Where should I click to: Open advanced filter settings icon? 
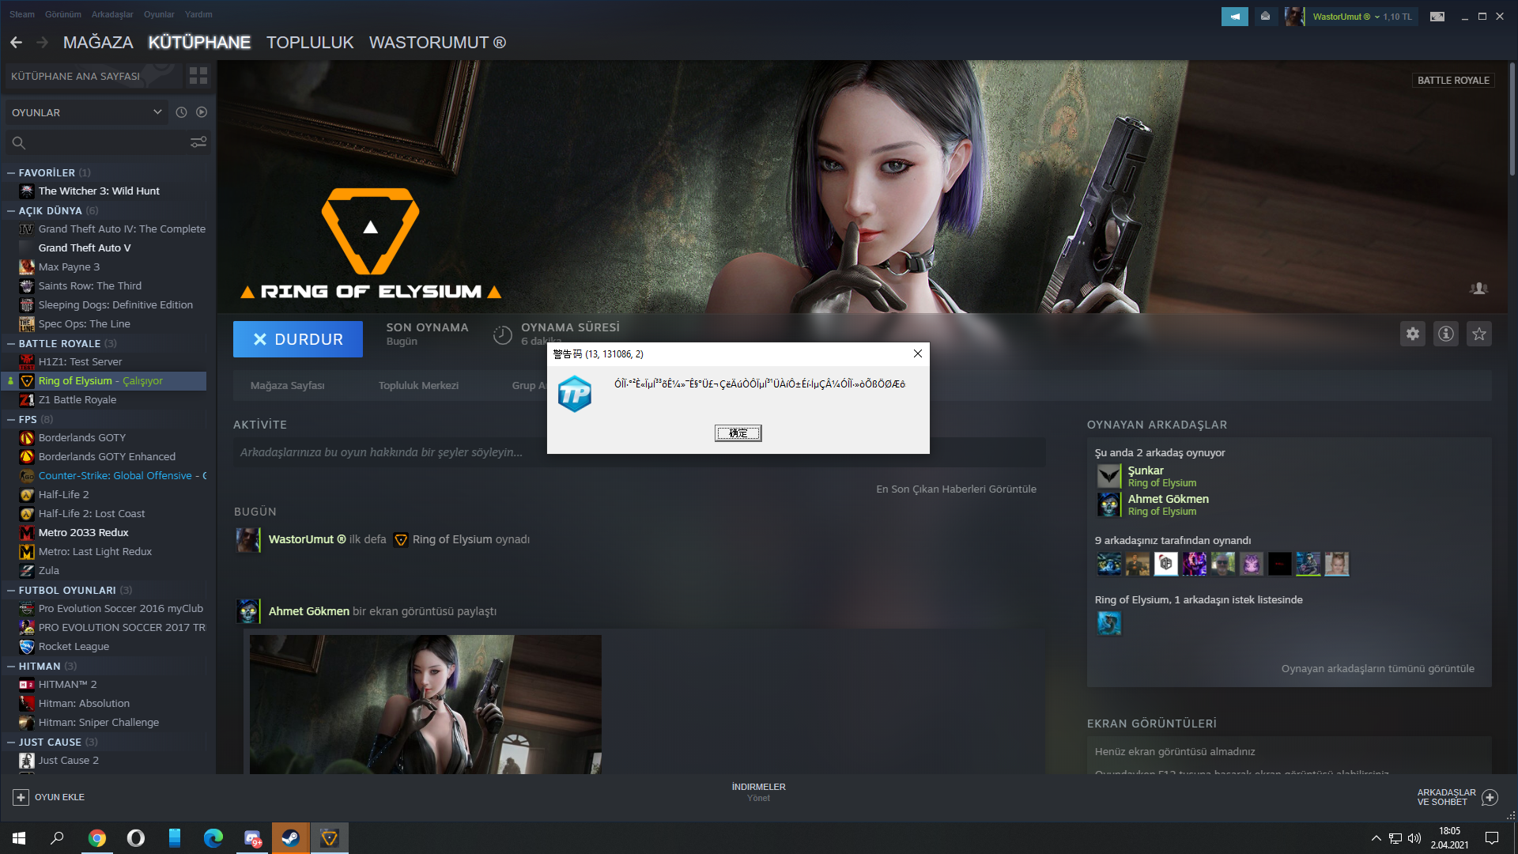pyautogui.click(x=198, y=142)
